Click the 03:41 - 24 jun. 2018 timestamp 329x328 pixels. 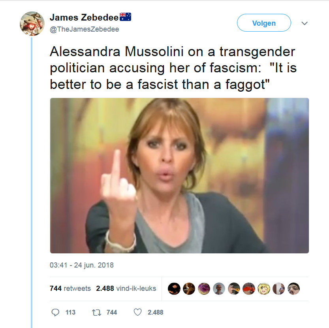(x=81, y=265)
